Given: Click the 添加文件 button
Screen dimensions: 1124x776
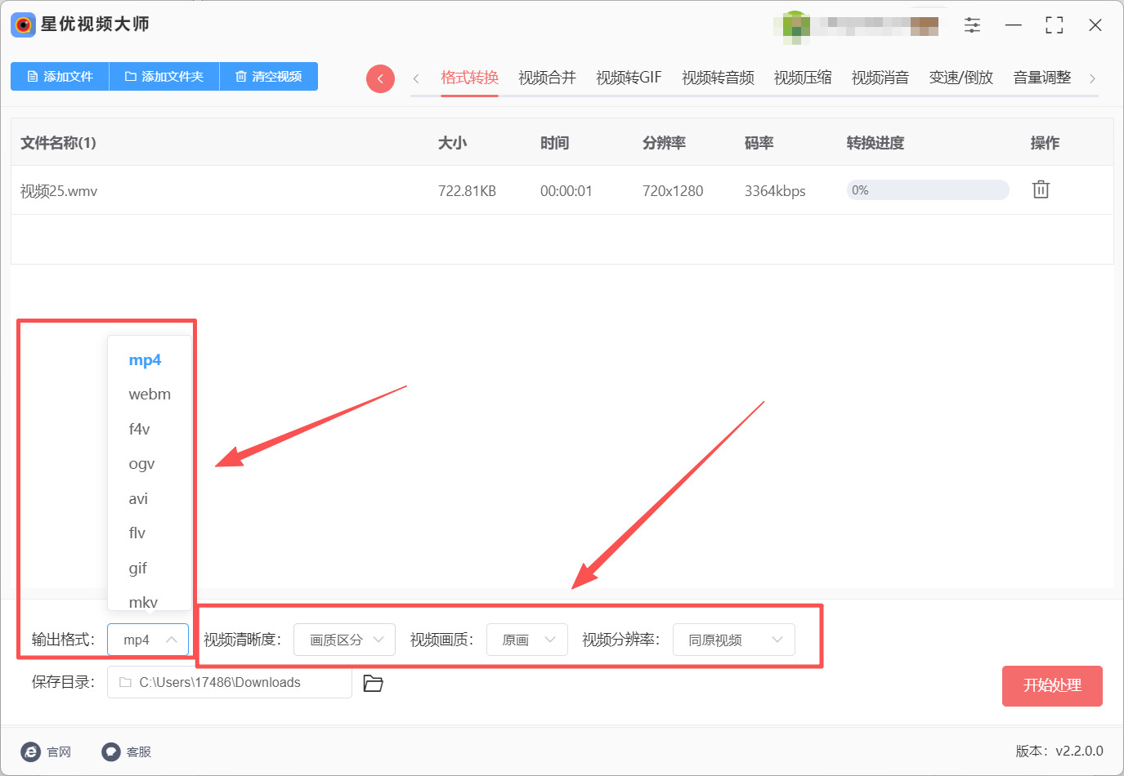Looking at the screenshot, I should tap(60, 76).
